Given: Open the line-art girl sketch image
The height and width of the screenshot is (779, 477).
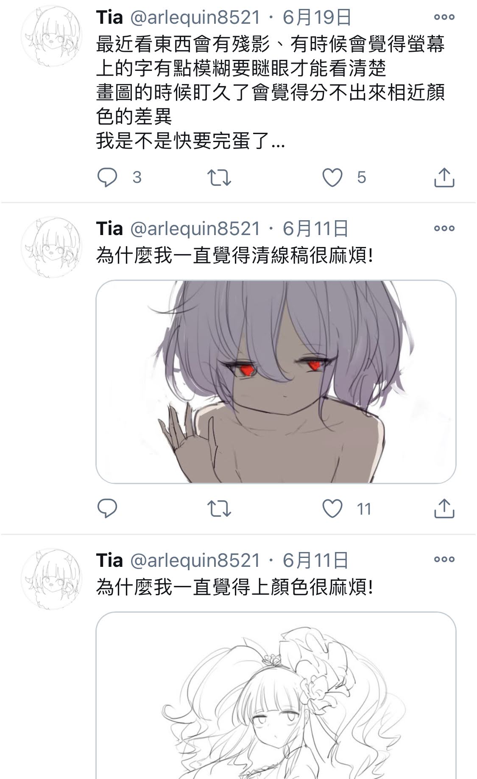Looking at the screenshot, I should (276, 695).
